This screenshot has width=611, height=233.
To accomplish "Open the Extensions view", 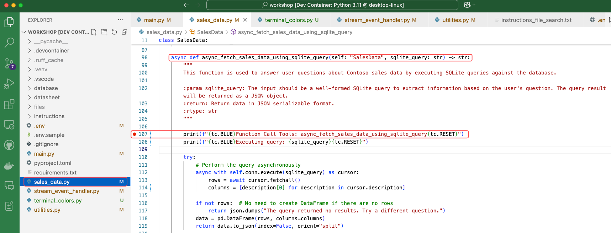I will point(9,104).
